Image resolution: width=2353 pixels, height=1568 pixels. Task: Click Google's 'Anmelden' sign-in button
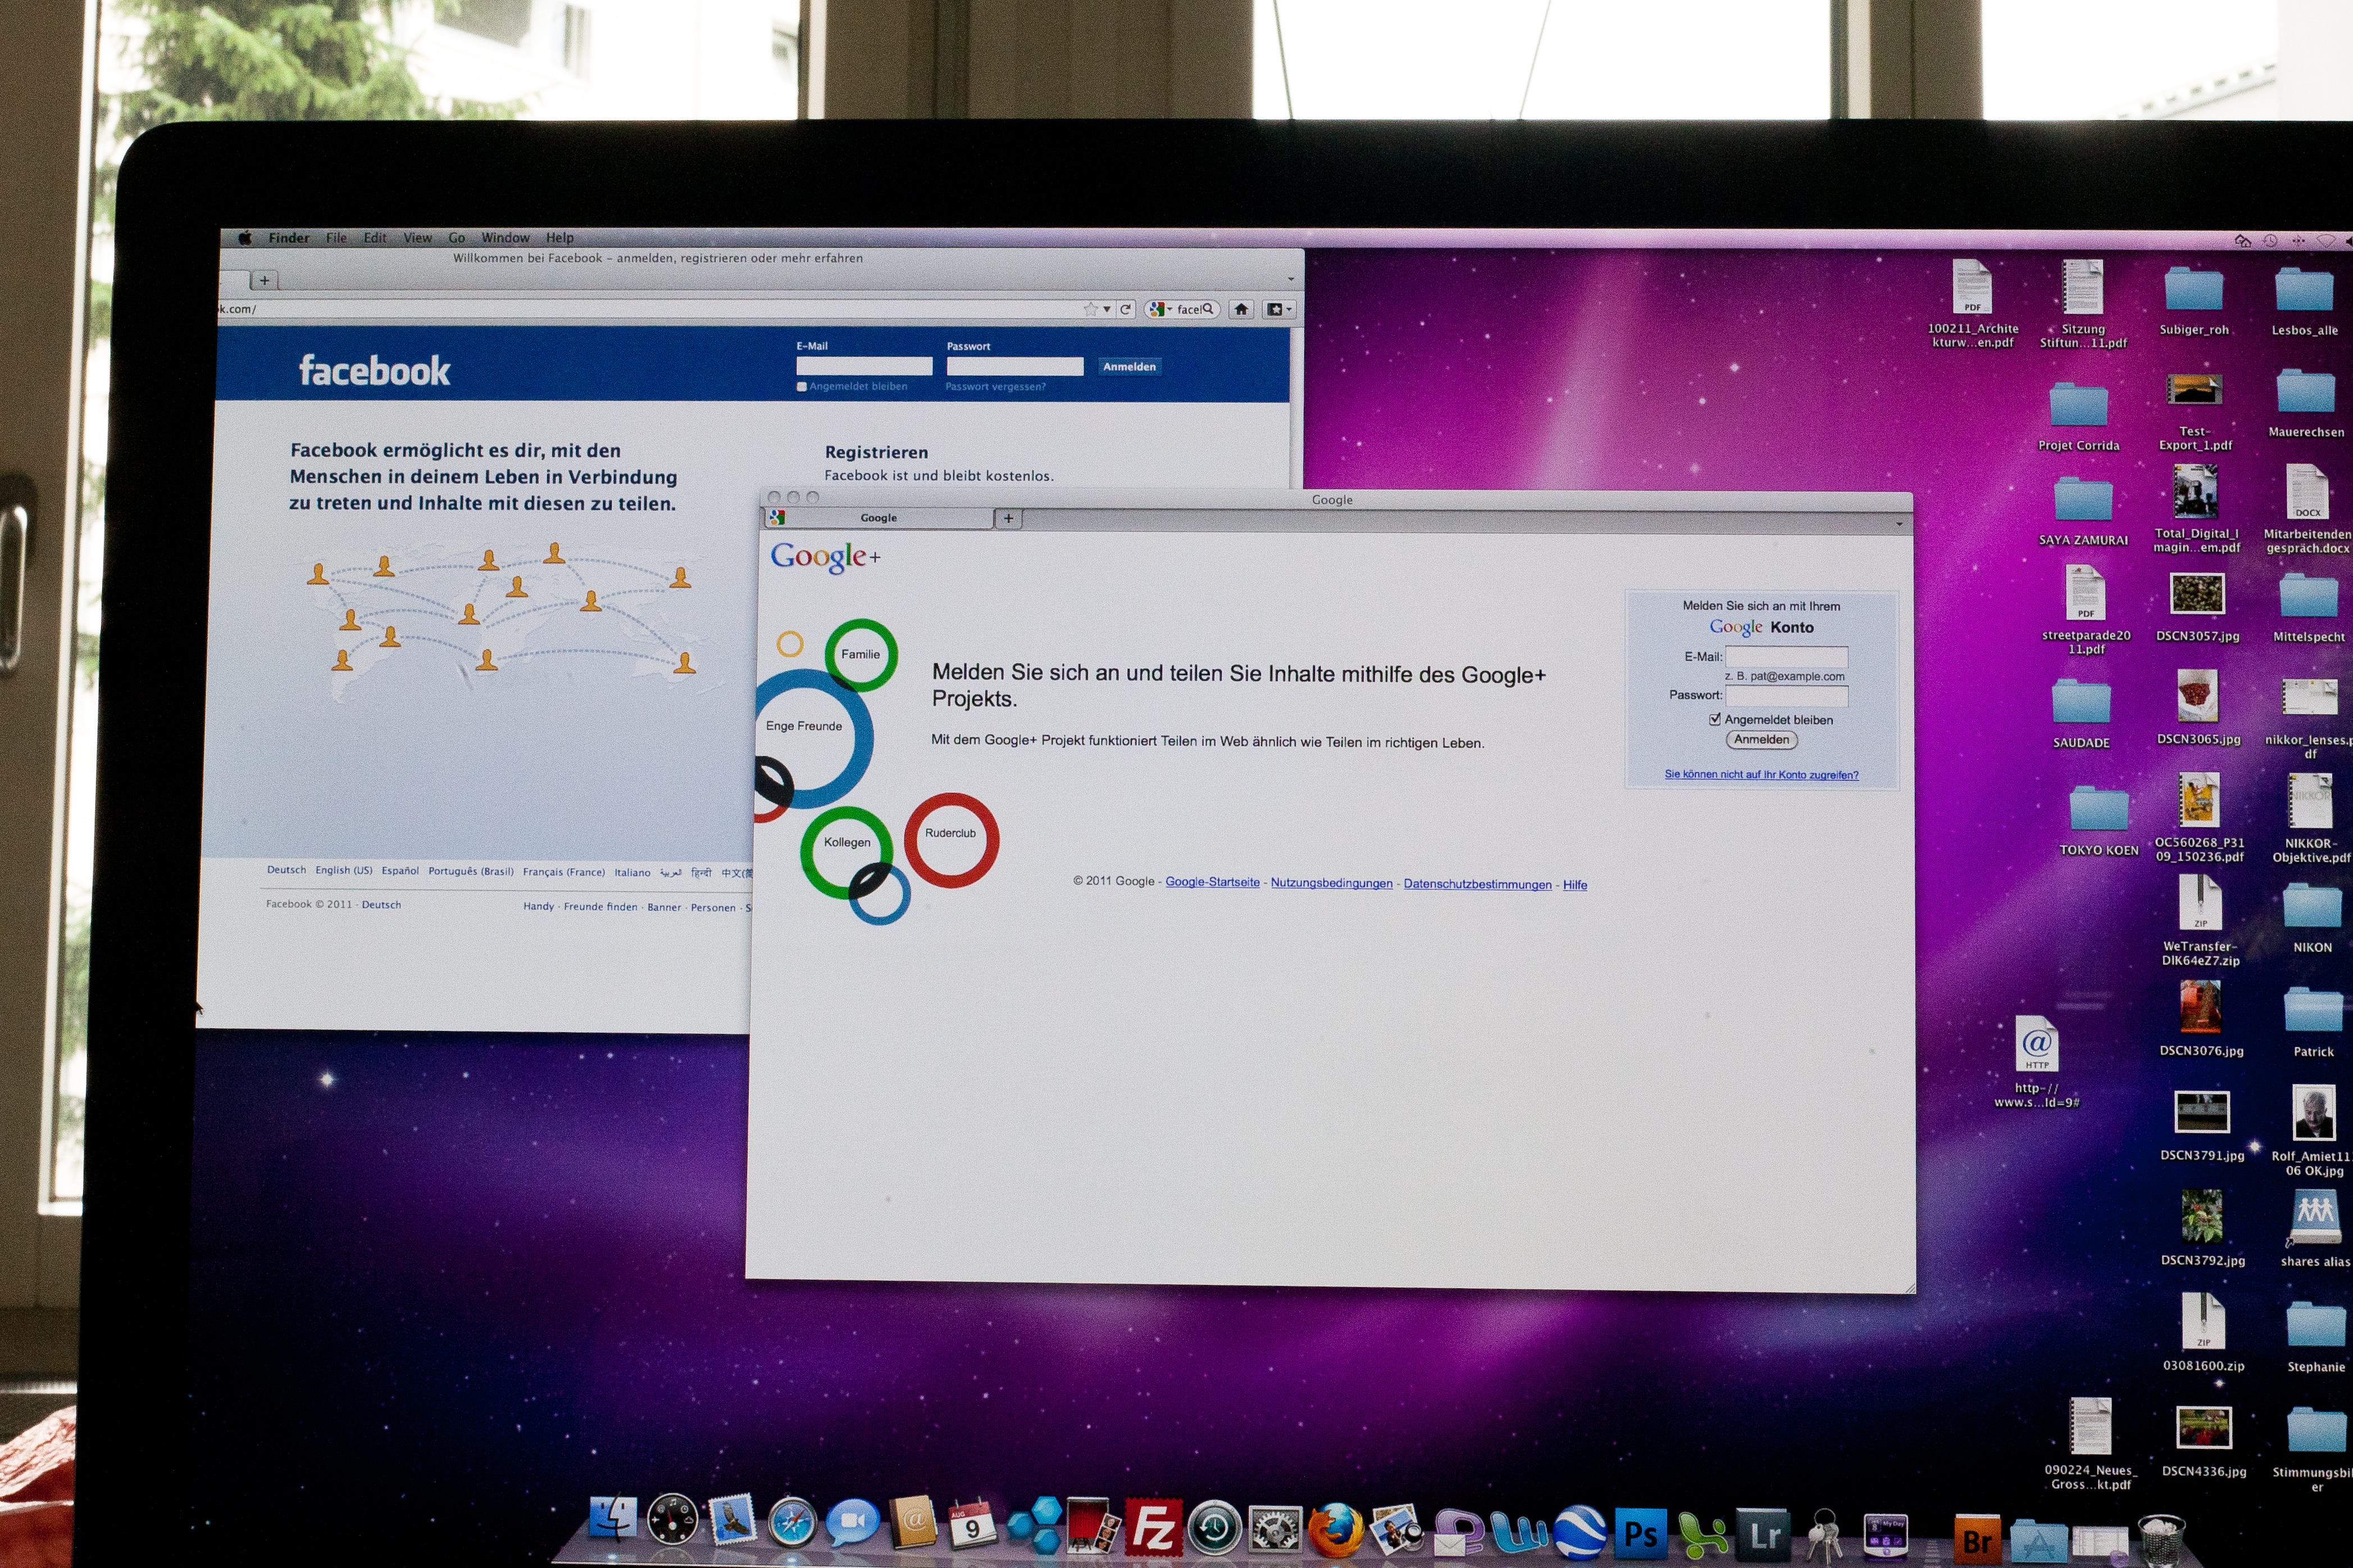pyautogui.click(x=1761, y=740)
